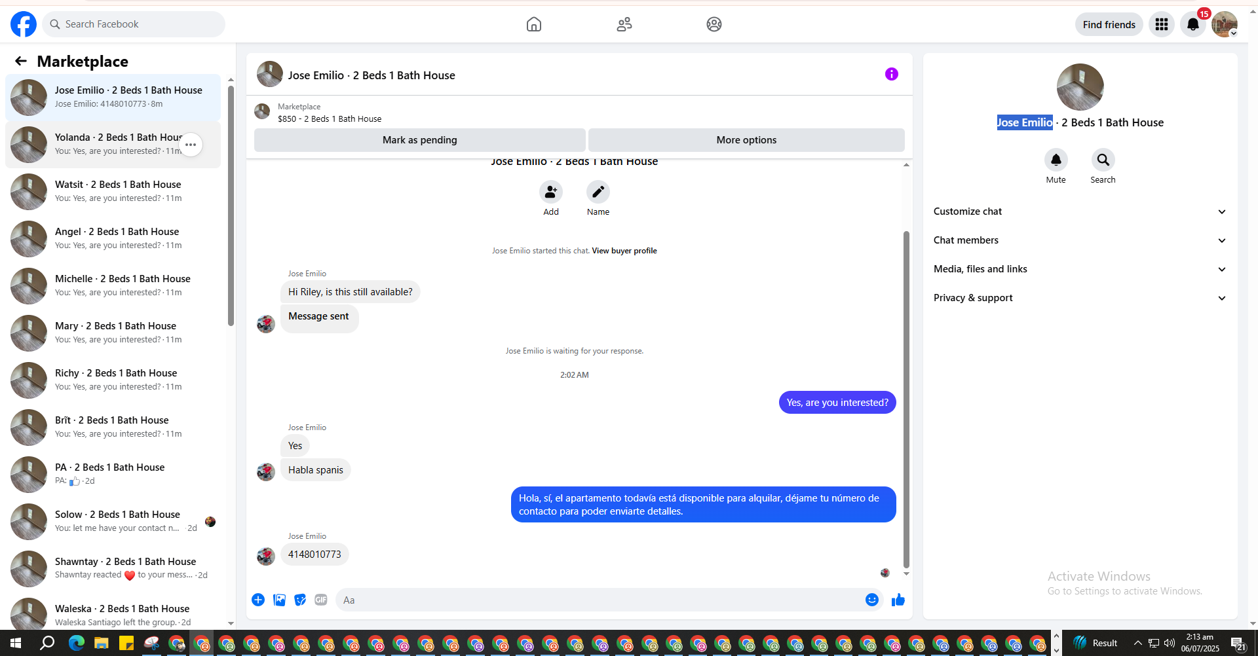Open options for Yolanda conversation
Viewport: 1258px width, 656px height.
[x=191, y=145]
